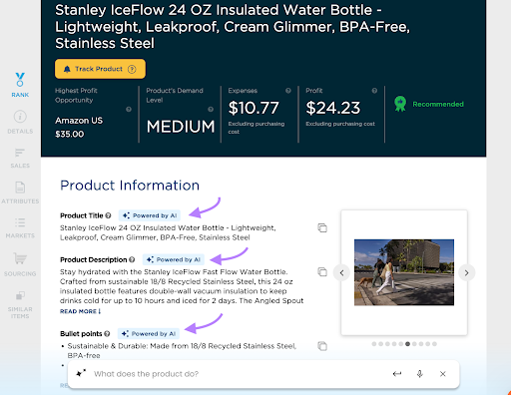This screenshot has height=395, width=511.
Task: Click help icon inside Track Product button
Action: pyautogui.click(x=132, y=69)
